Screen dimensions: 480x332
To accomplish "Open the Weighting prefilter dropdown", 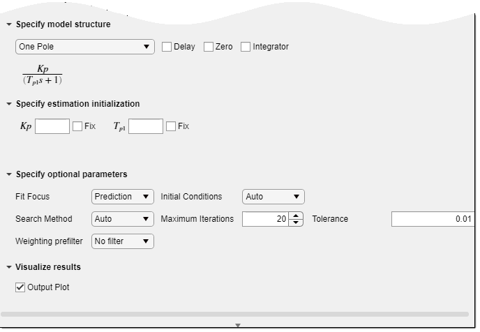I will pos(123,241).
